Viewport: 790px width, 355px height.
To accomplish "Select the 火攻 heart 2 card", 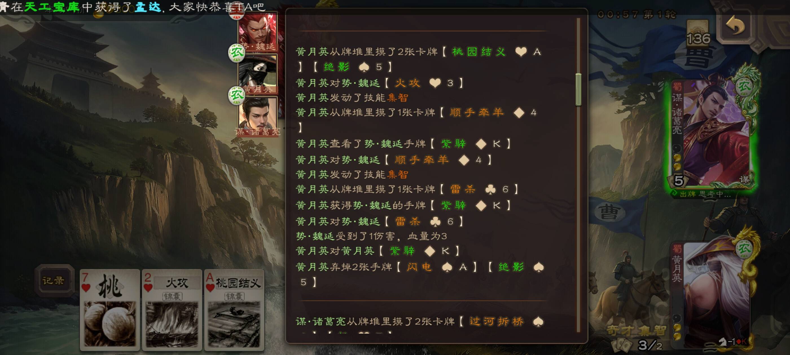I will pos(172,310).
